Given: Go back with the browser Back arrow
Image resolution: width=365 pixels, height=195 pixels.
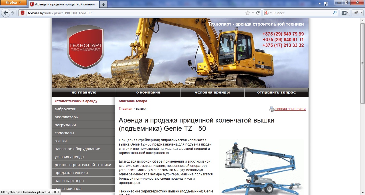Looking at the screenshot, I should tap(5, 13).
